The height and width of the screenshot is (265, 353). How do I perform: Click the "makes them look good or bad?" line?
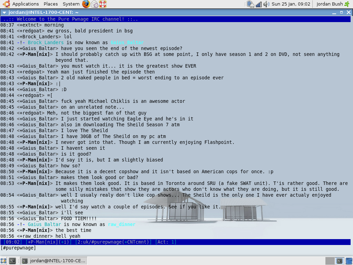pos(100,177)
